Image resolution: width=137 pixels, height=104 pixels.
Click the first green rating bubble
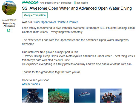tap(24, 3)
